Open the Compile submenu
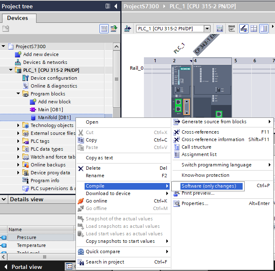The width and height of the screenshot is (275, 271). (x=127, y=186)
